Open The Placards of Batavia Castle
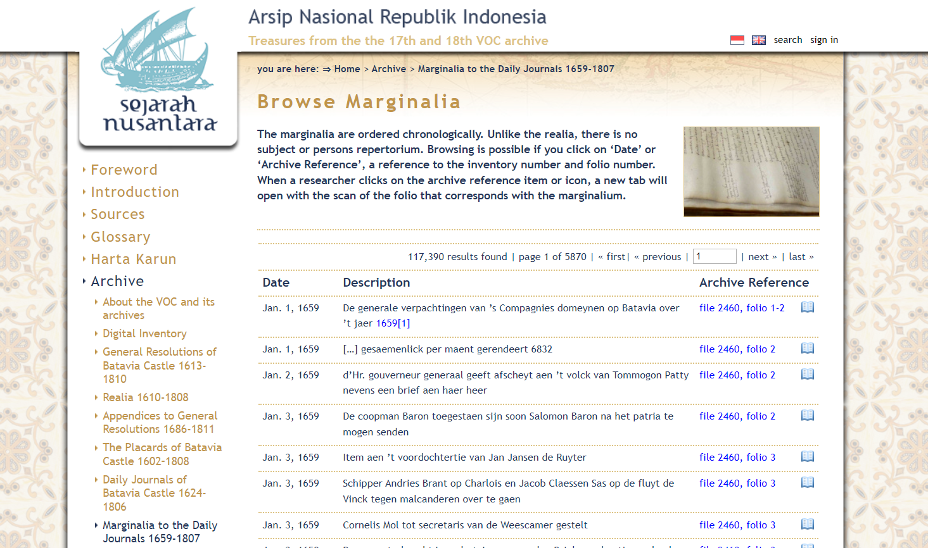928x548 pixels. 162,454
